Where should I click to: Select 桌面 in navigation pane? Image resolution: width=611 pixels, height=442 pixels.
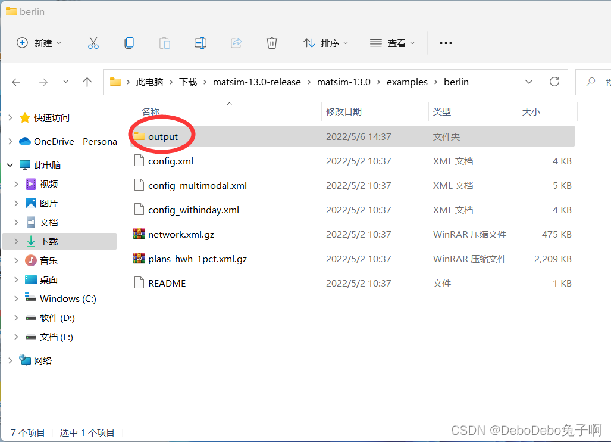[x=49, y=279]
